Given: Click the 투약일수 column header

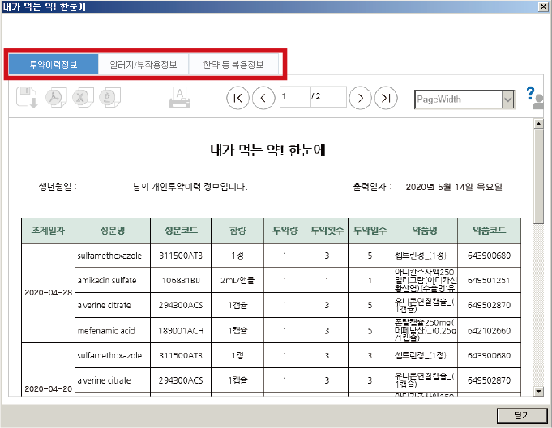Looking at the screenshot, I should [370, 231].
